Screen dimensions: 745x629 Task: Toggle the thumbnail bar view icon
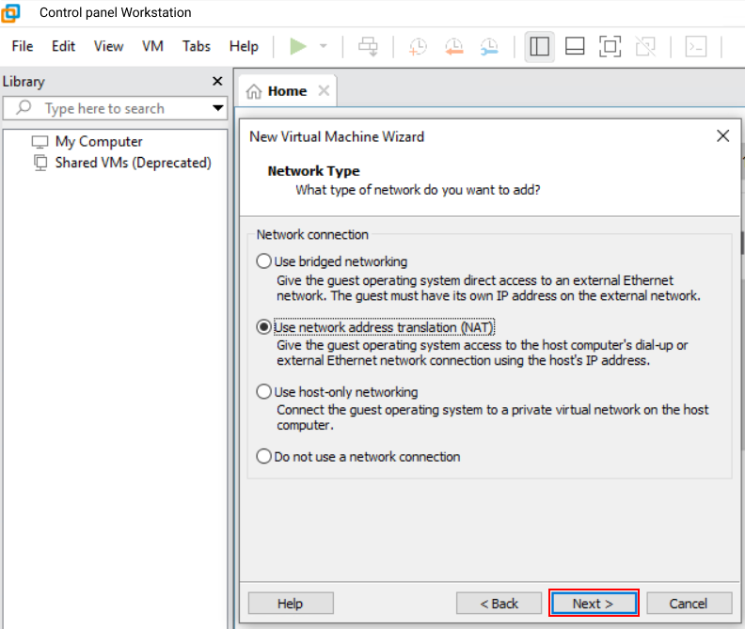click(x=575, y=46)
